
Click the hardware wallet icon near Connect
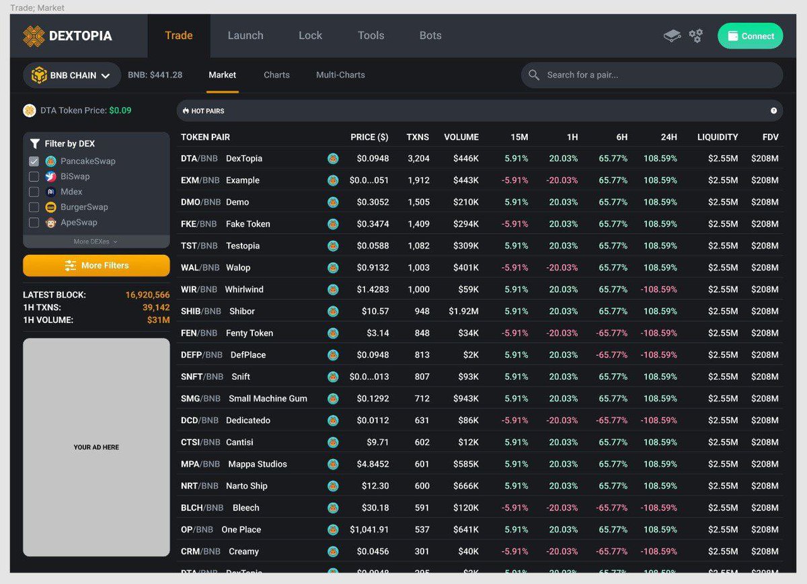pyautogui.click(x=671, y=35)
